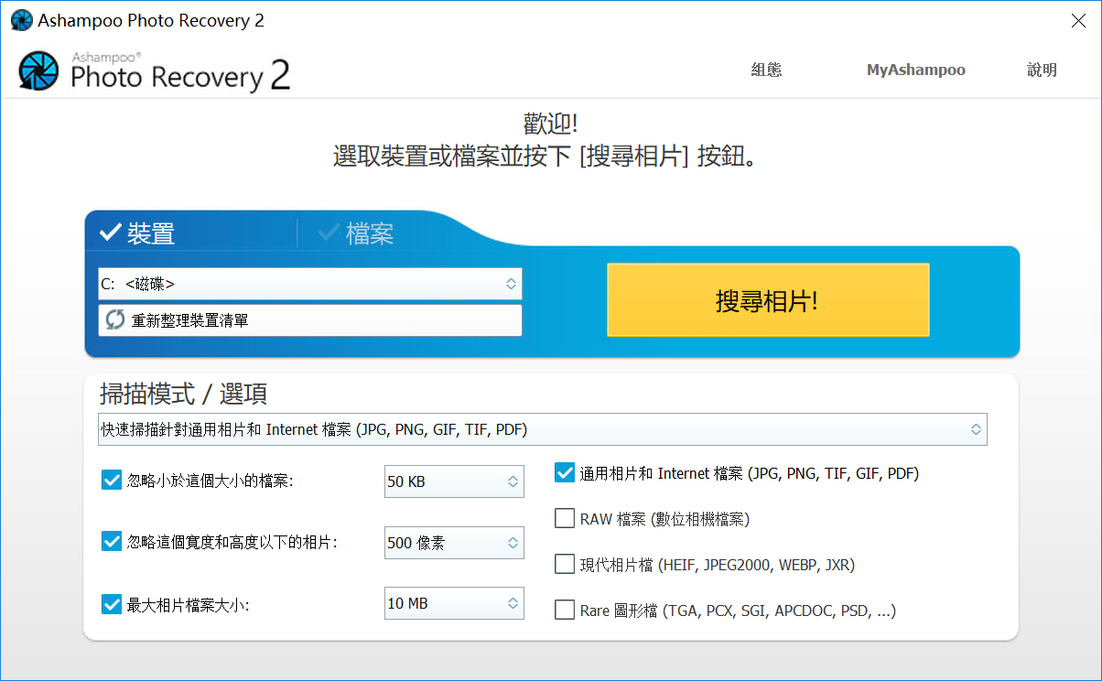Toggle 忽略這個寬度和高度以下的相片 checkbox
1102x681 pixels.
click(112, 541)
